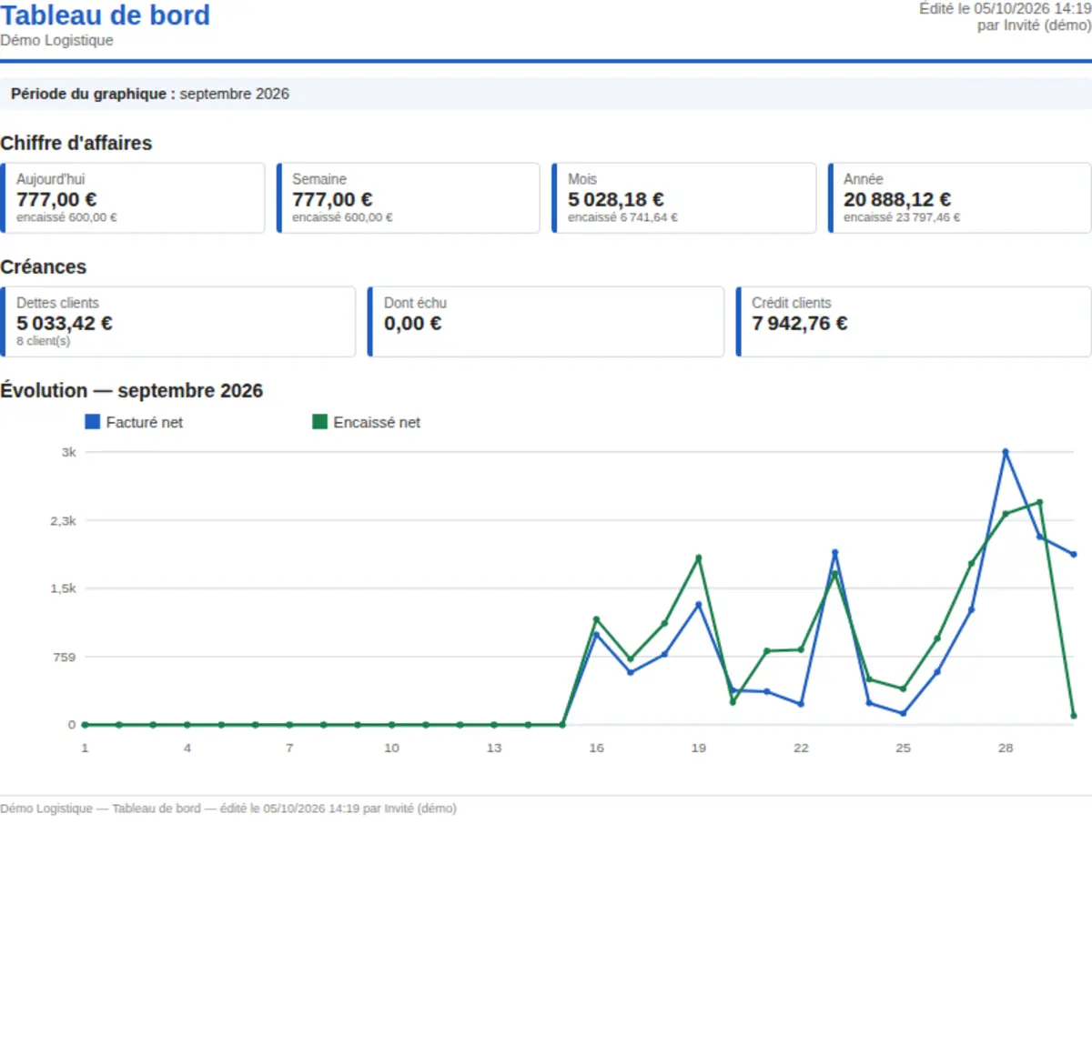Viewport: 1092px width, 1045px height.
Task: Select the "par Invité (démo)" header text
Action: click(1035, 25)
